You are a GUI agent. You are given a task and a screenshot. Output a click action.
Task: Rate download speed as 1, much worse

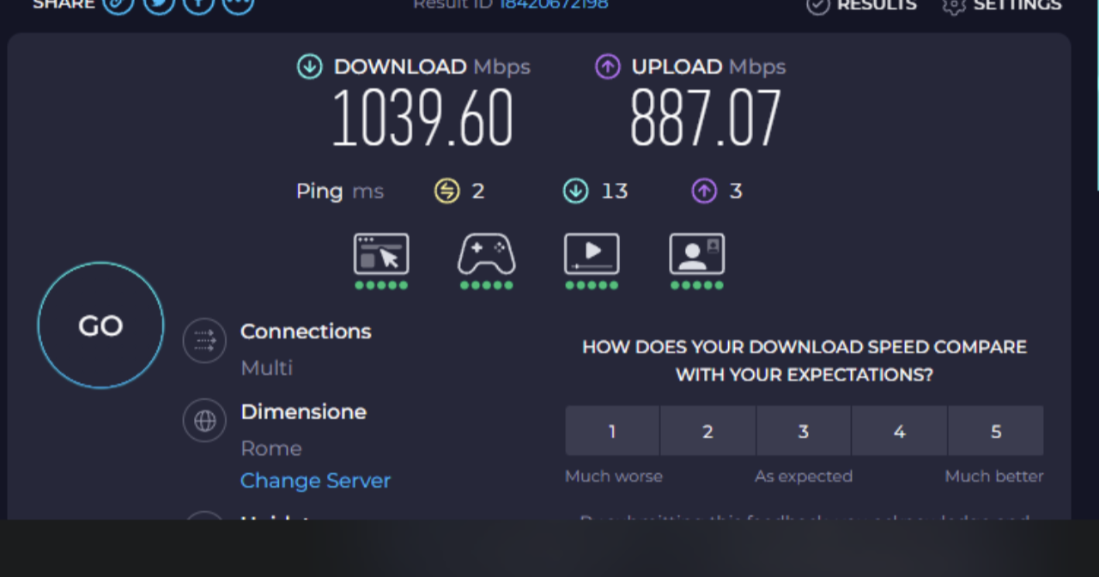[x=612, y=431]
